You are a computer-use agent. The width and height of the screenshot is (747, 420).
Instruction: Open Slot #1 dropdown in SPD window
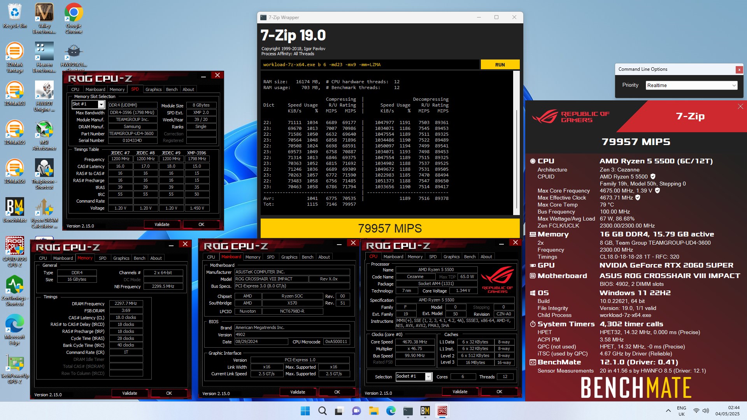pyautogui.click(x=88, y=104)
